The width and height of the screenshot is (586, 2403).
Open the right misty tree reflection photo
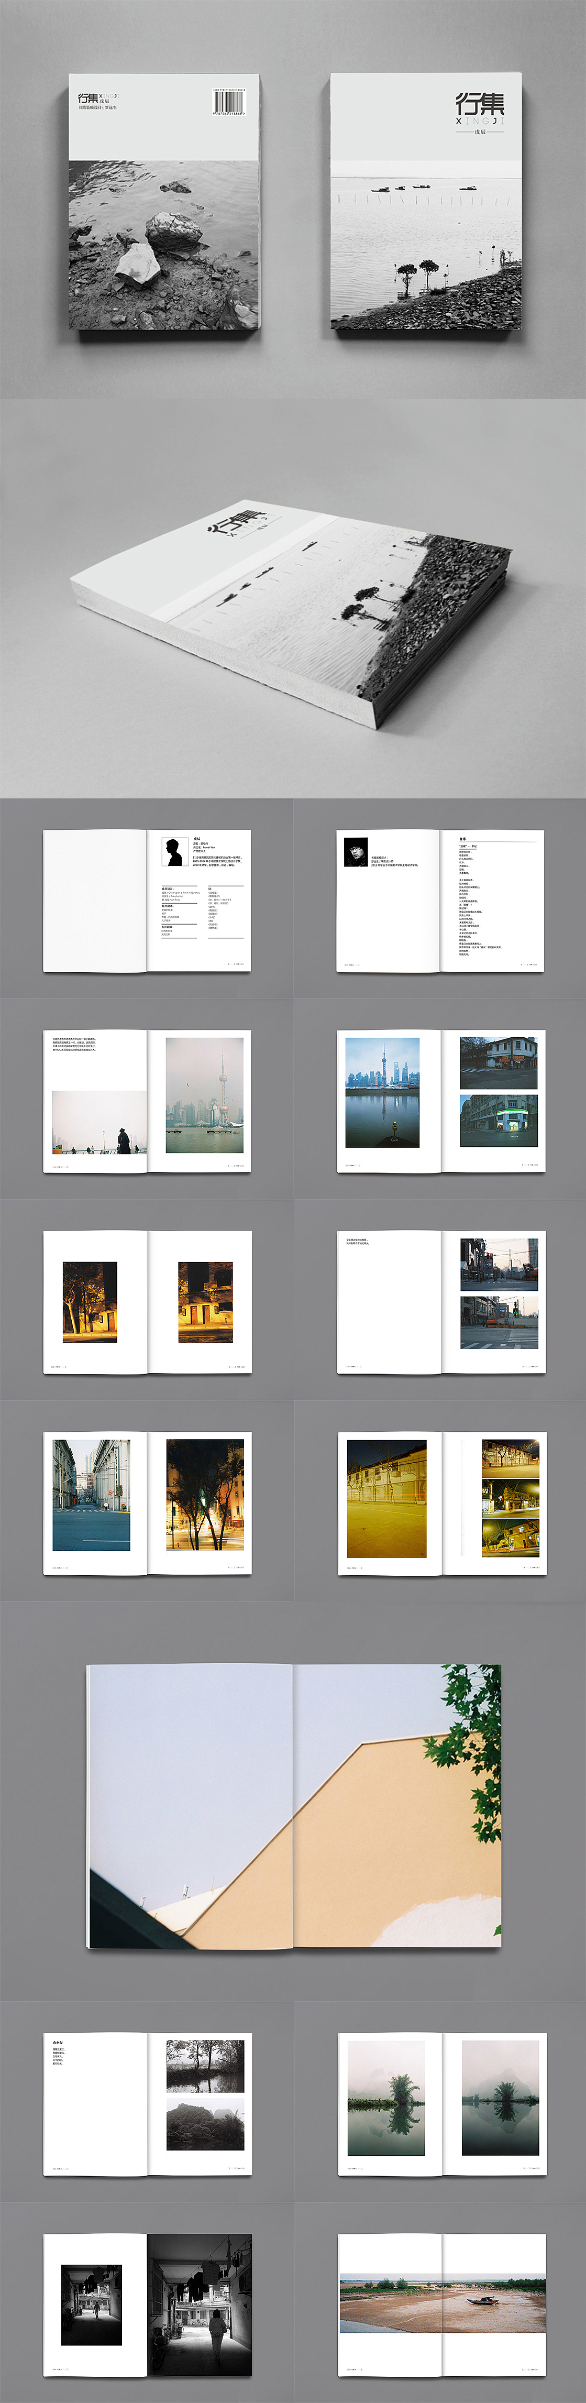pos(501,2098)
